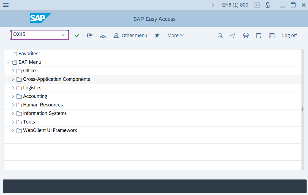Generate a desktop shortcut for this transaction

click(x=258, y=35)
